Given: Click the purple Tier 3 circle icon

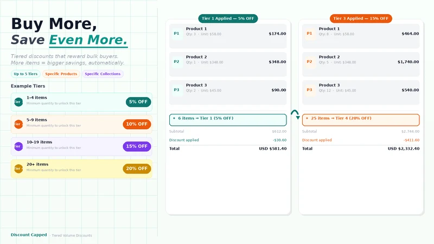Looking at the screenshot, I should point(18,146).
